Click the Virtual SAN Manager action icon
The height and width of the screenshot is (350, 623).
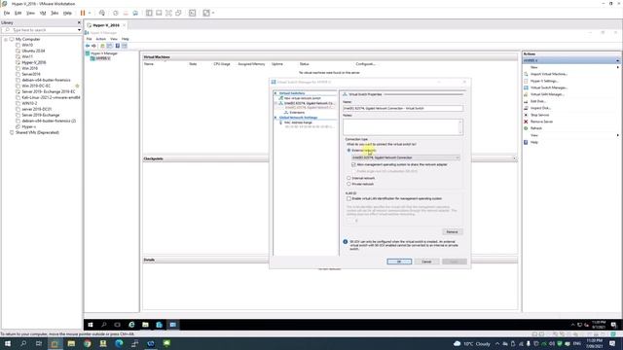coord(526,94)
